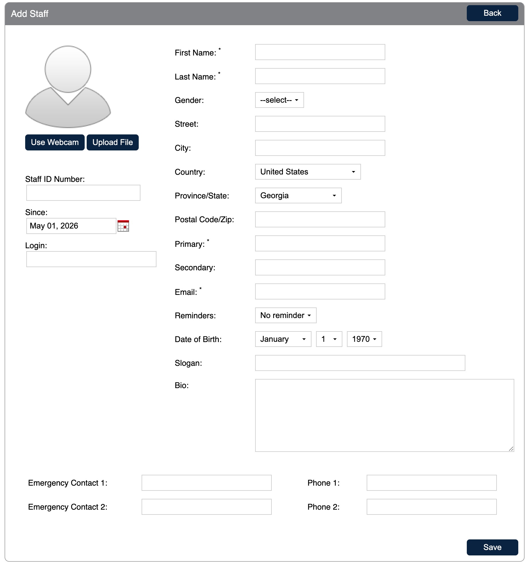Click the Secondary phone field
Screen dimensions: 528x564
click(x=320, y=267)
